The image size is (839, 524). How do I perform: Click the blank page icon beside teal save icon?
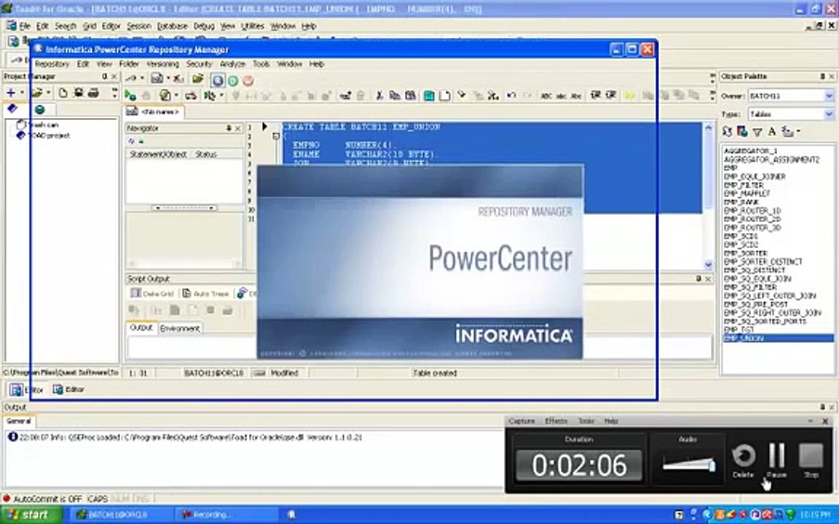click(x=445, y=96)
